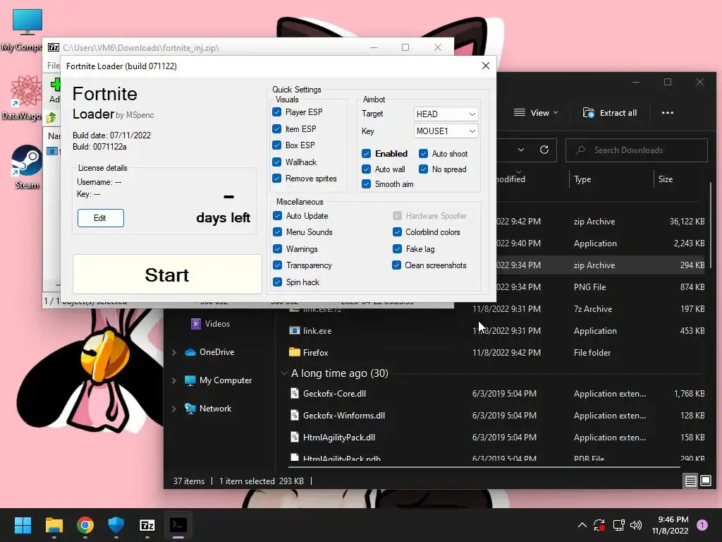Image resolution: width=722 pixels, height=542 pixels.
Task: Open the notification badge icon
Action: [x=702, y=525]
